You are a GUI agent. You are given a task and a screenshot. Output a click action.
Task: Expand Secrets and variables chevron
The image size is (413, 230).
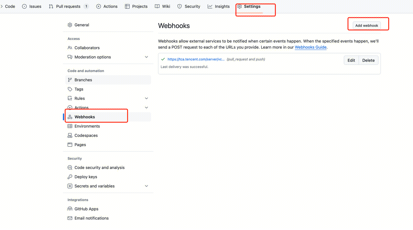(146, 186)
